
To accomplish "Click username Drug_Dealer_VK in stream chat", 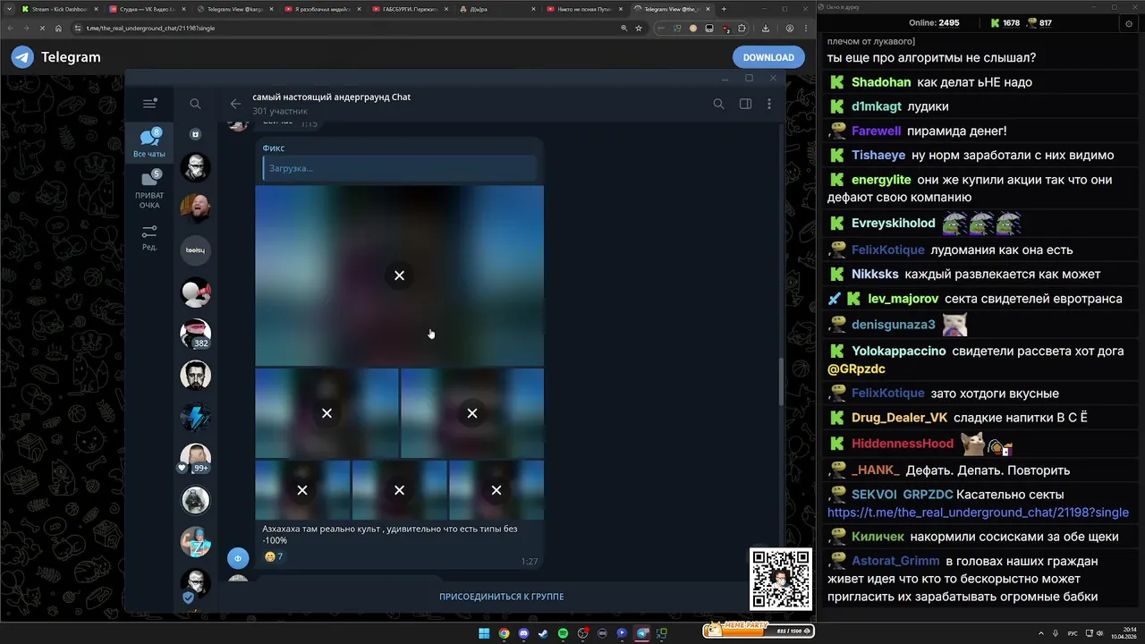I will [x=899, y=418].
